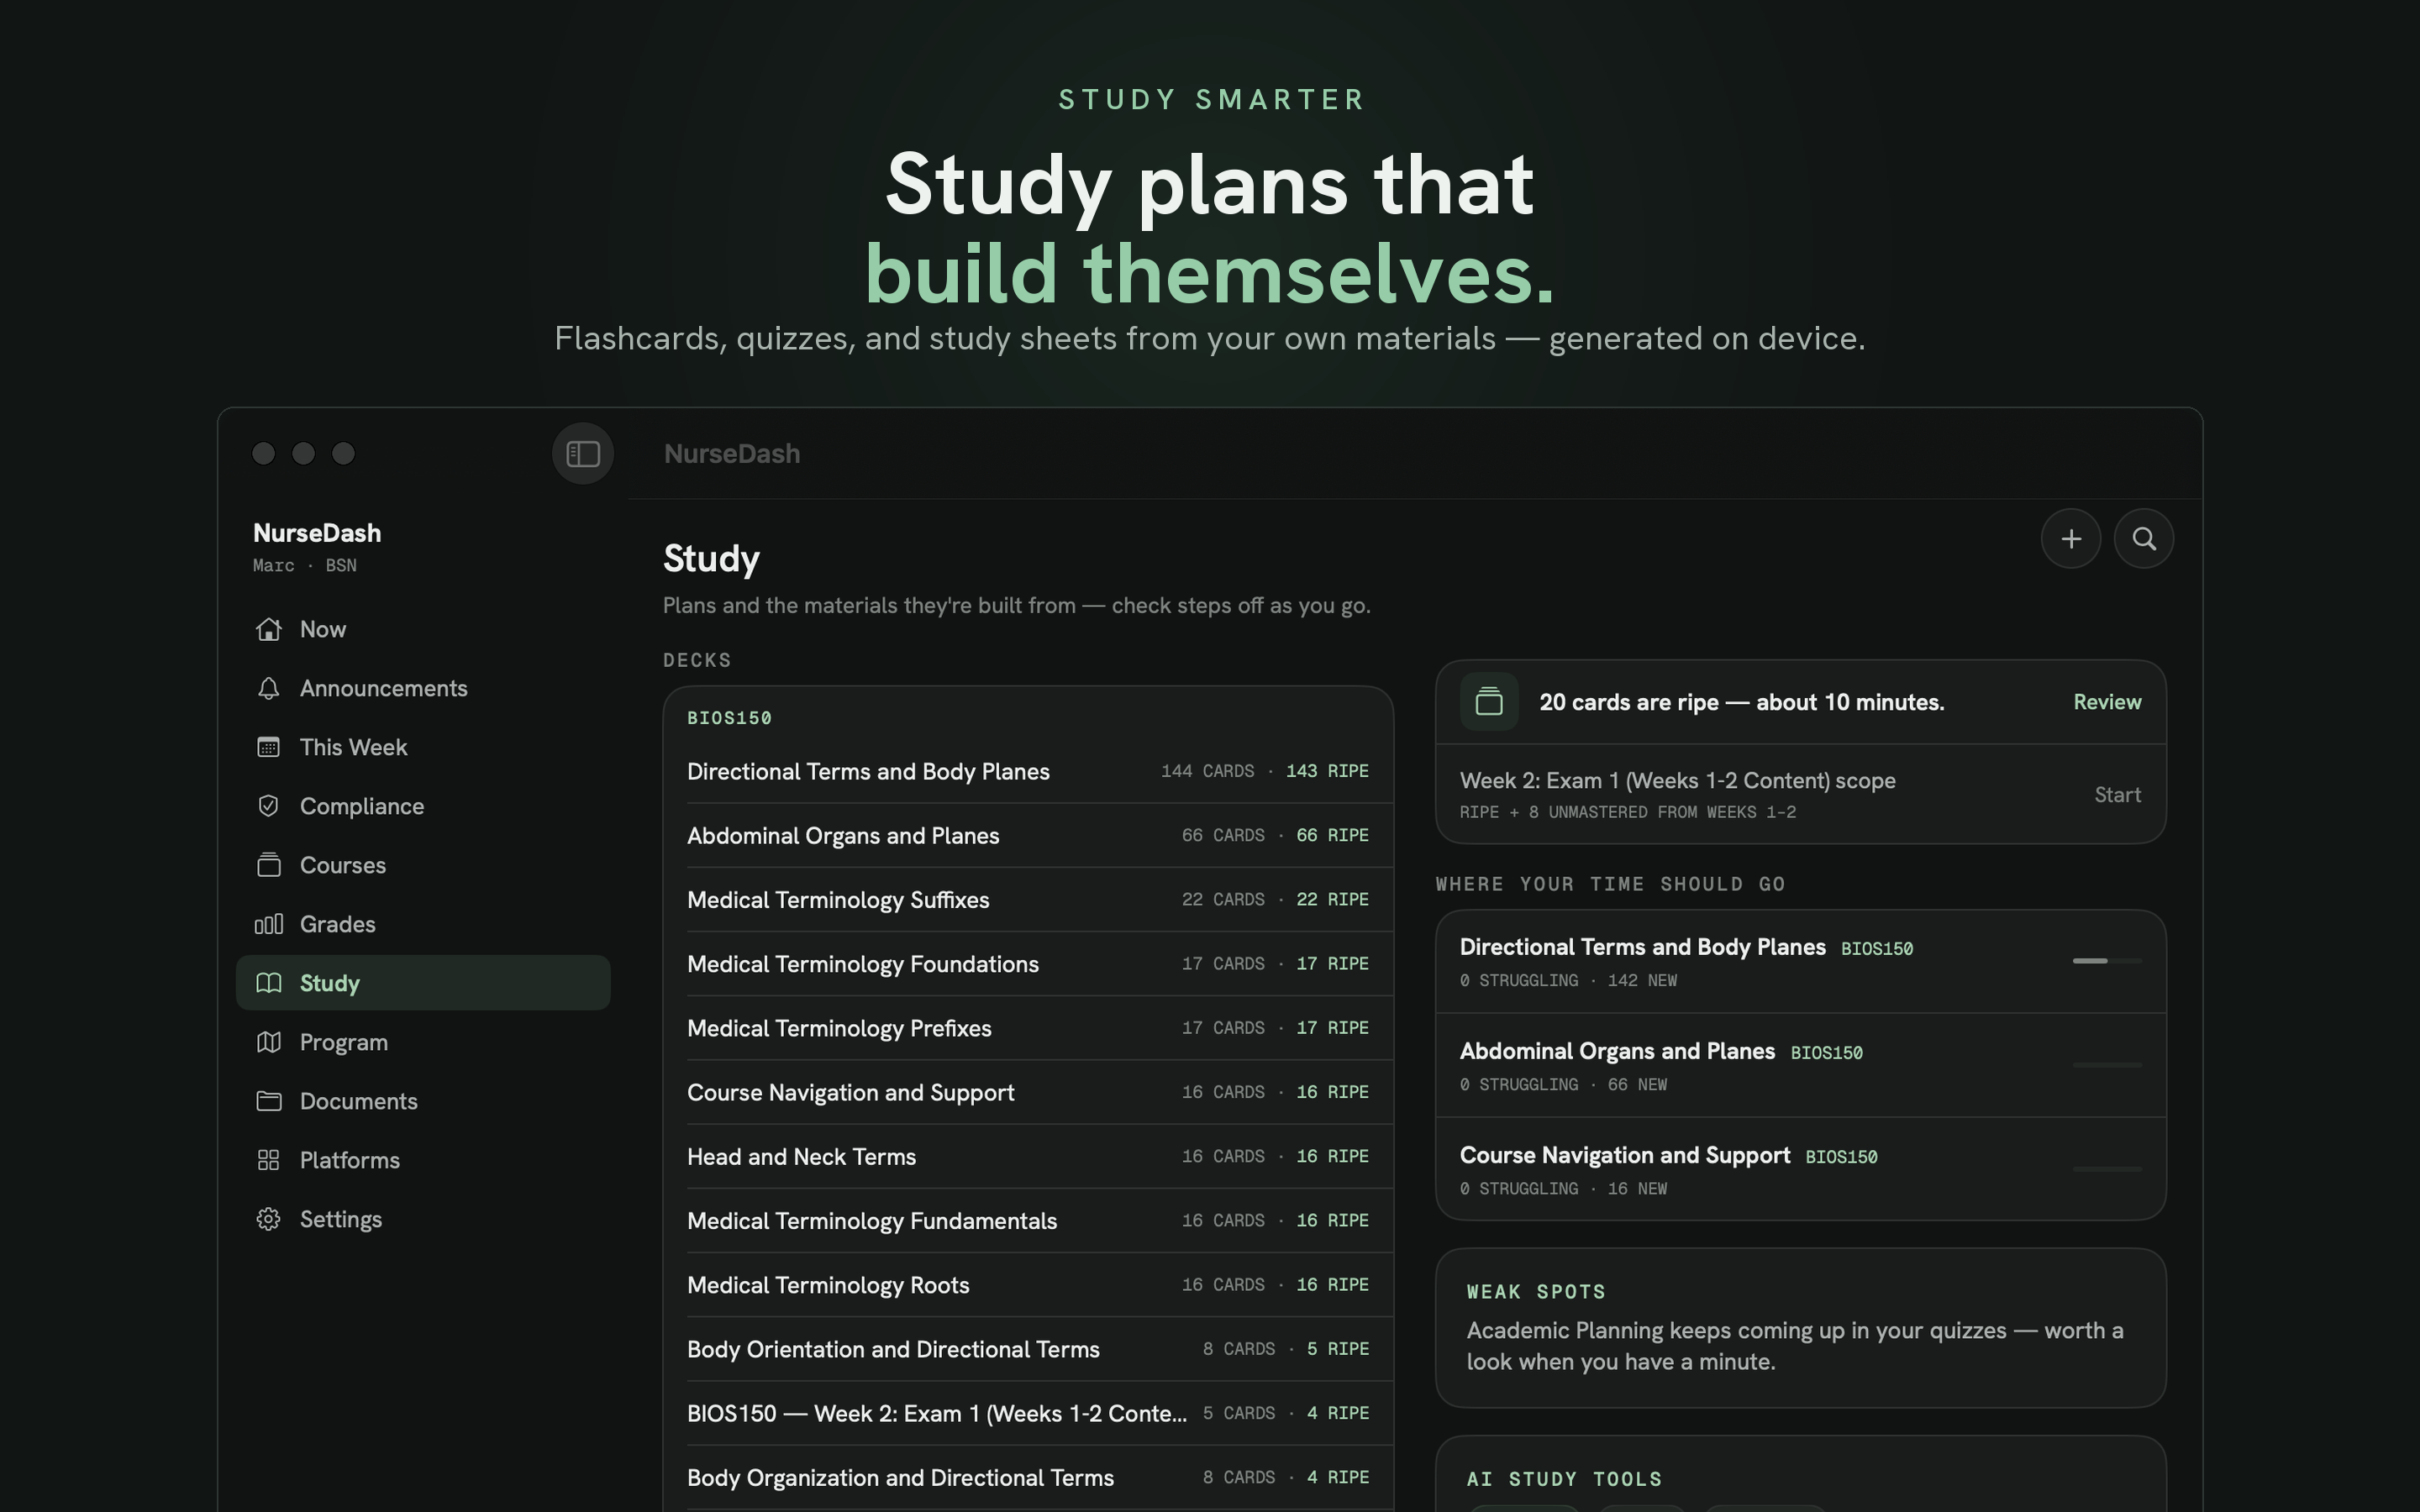Toggle the sidebar panel icon
Image resolution: width=2420 pixels, height=1512 pixels.
tap(583, 454)
